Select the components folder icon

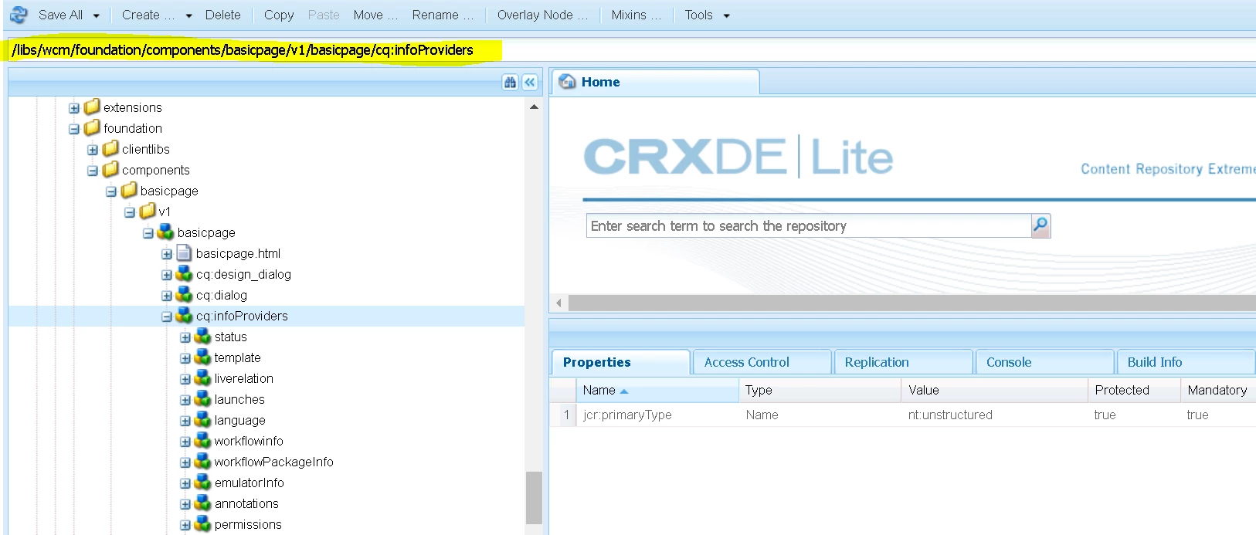coord(110,169)
